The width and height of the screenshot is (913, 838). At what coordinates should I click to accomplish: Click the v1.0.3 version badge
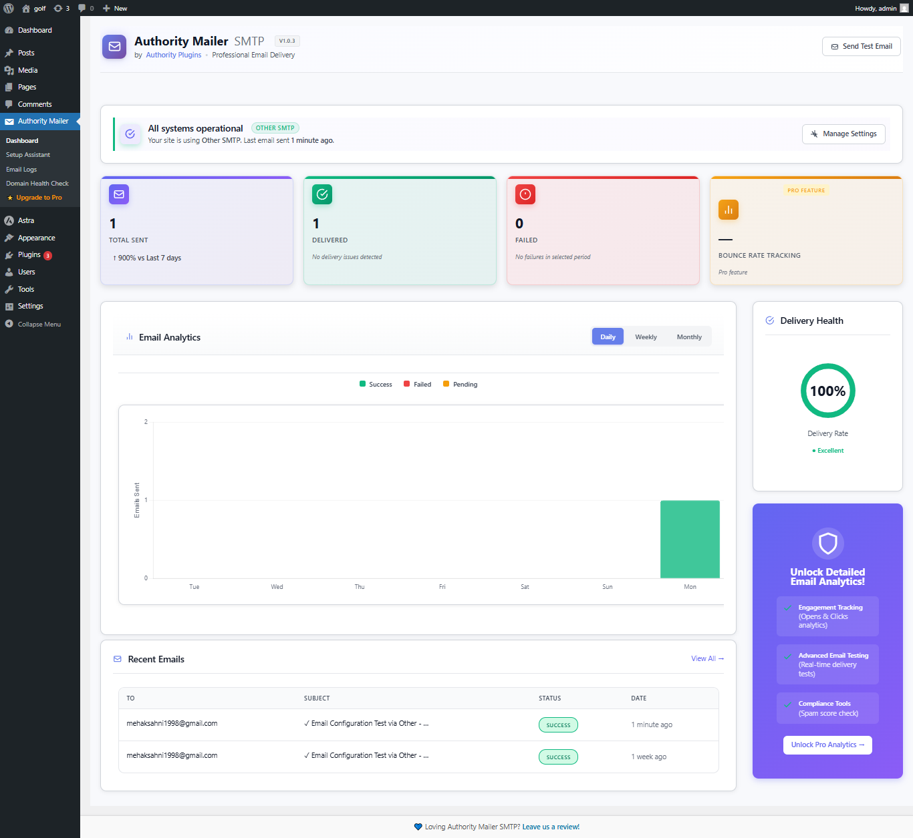[x=287, y=41]
